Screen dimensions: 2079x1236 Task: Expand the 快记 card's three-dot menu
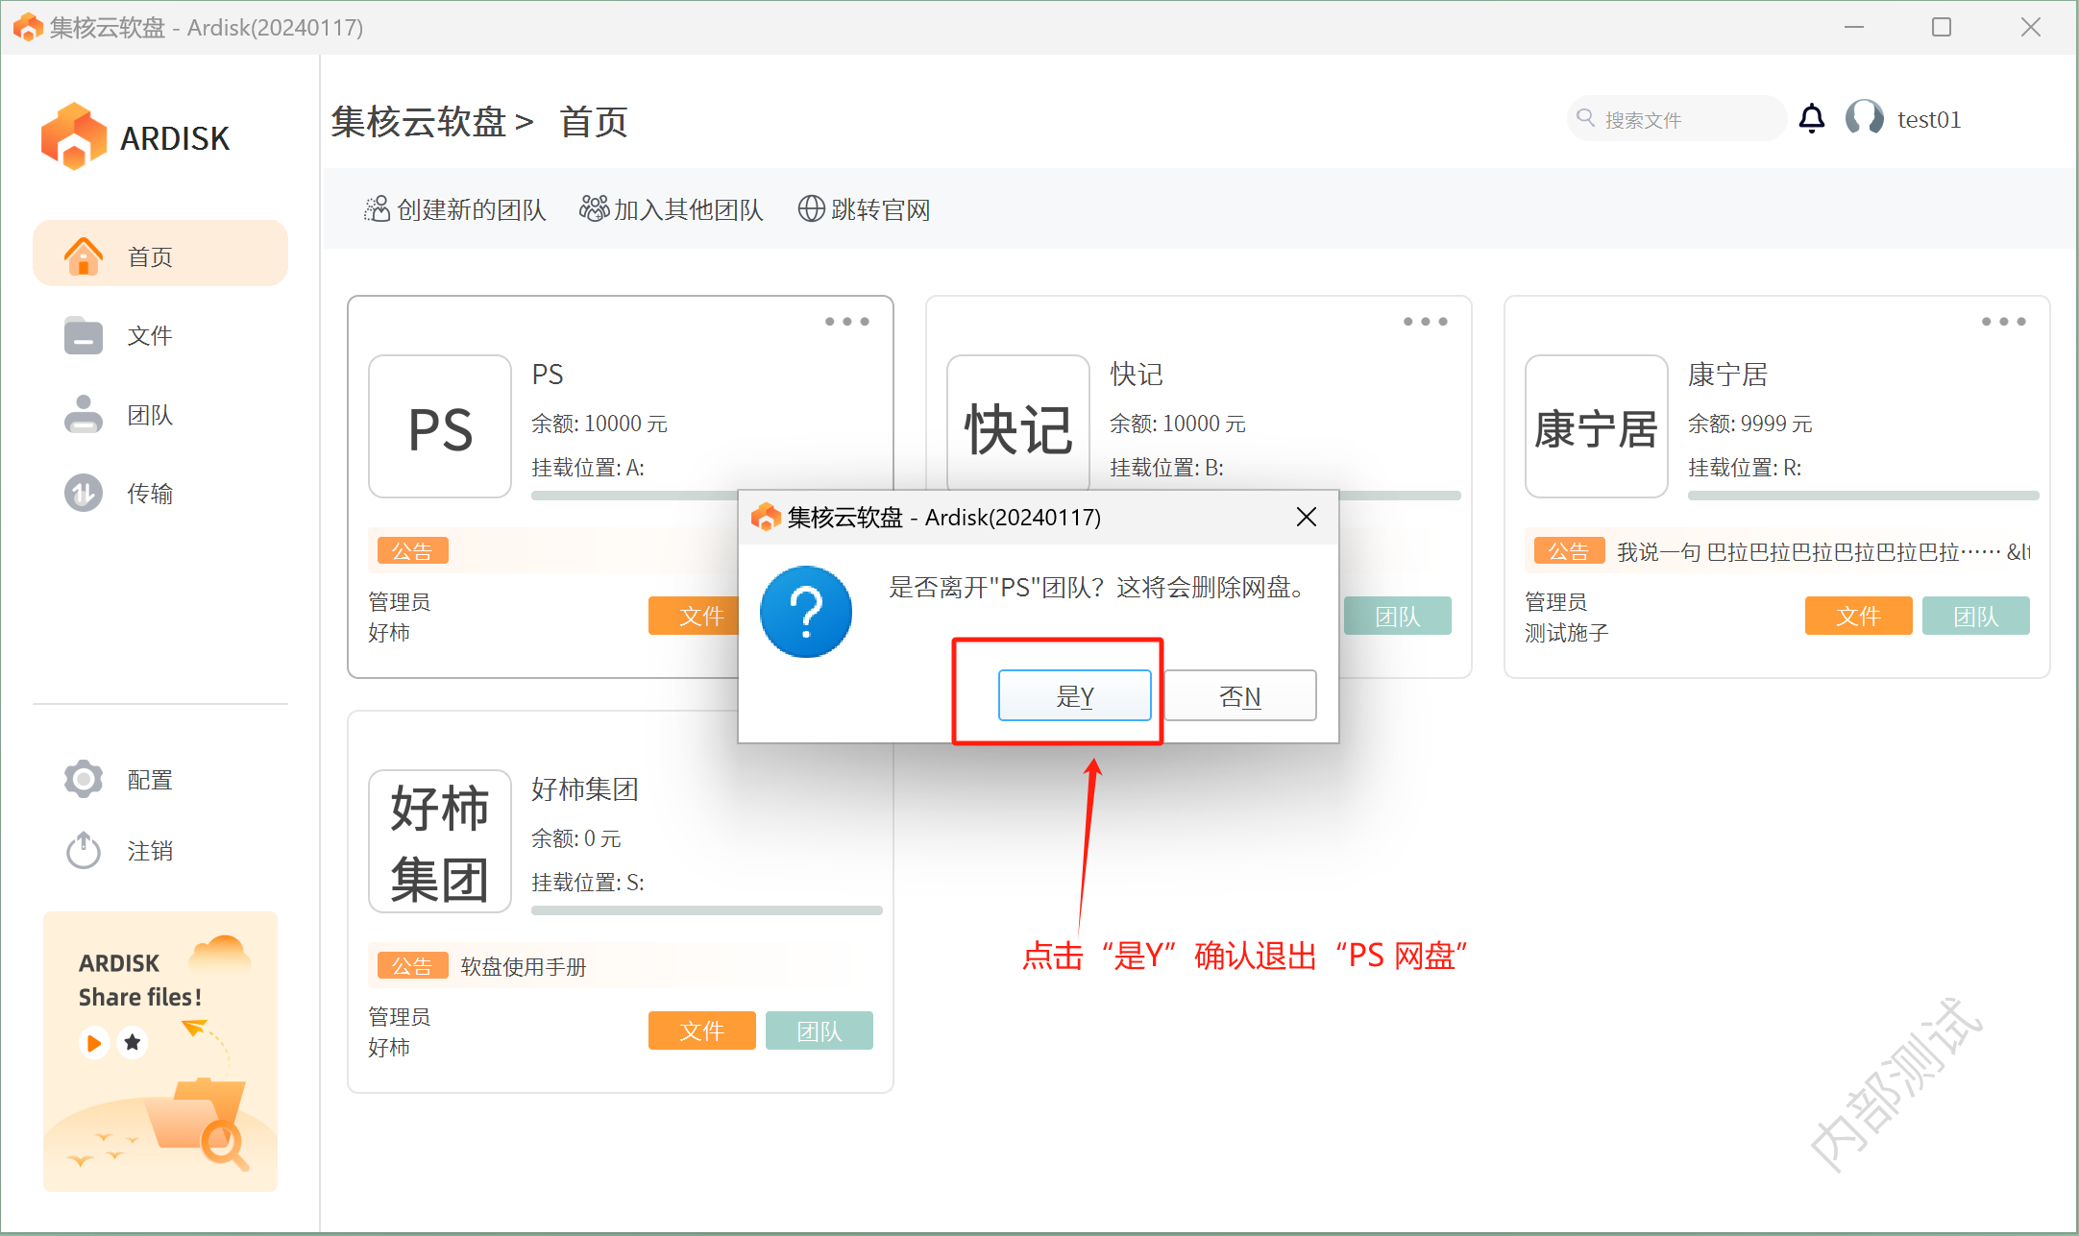[x=1425, y=322]
